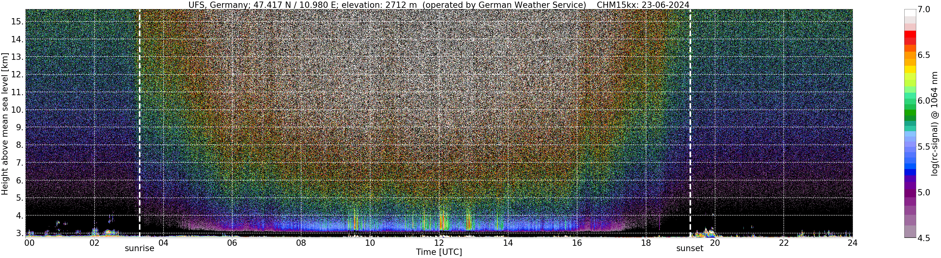Click the white top segment of the colorbar
This screenshot has height=258, width=941.
(910, 13)
